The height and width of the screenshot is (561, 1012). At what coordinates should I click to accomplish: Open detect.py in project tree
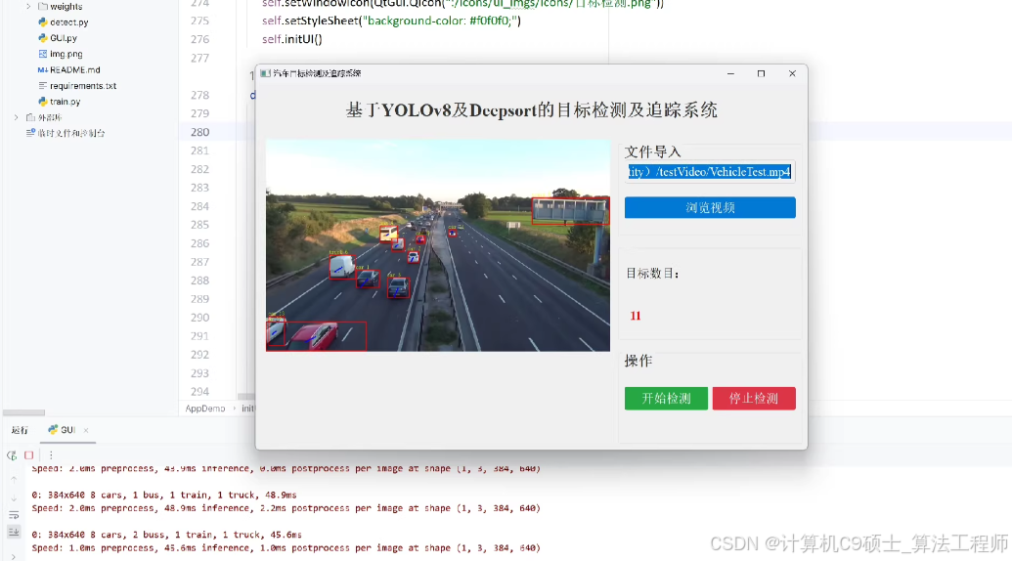point(68,22)
